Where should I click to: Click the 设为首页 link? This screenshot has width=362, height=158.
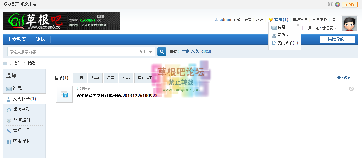click(11, 4)
